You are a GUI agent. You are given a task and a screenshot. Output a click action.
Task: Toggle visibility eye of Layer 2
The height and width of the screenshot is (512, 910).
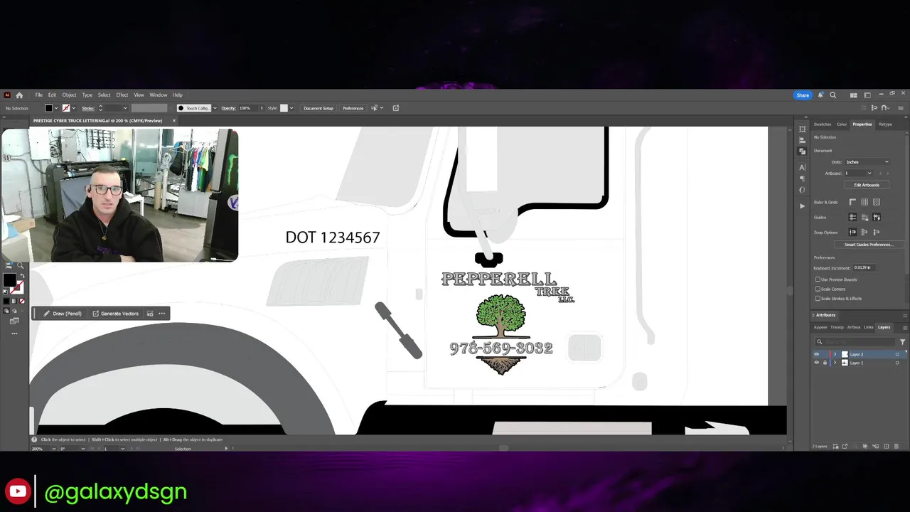[817, 354]
